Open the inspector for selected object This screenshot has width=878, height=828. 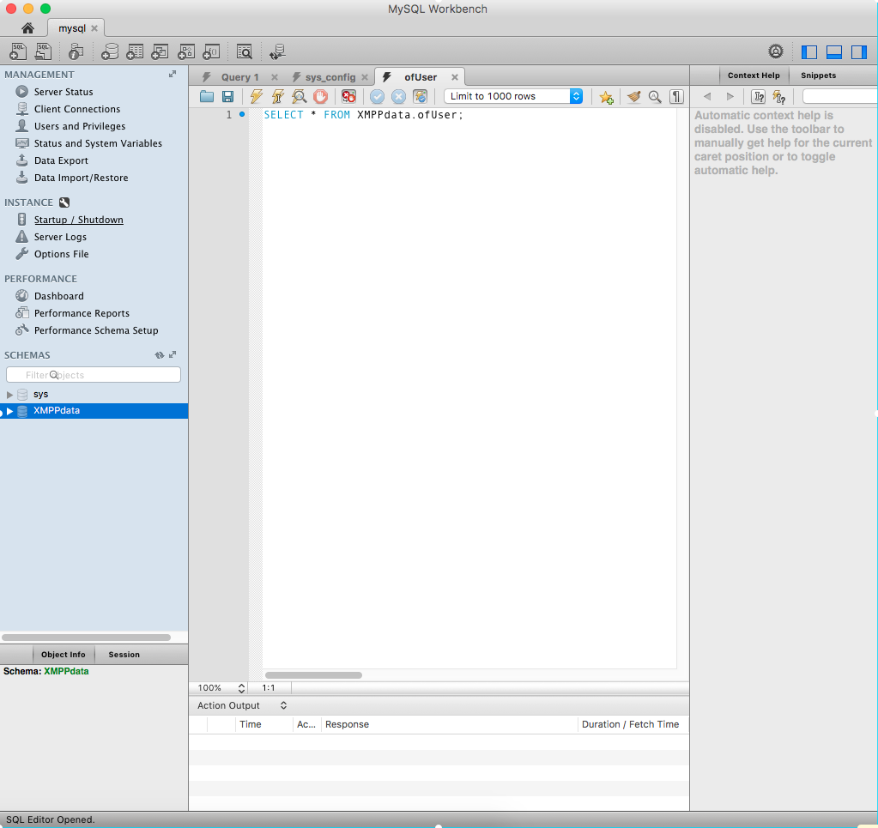[76, 51]
